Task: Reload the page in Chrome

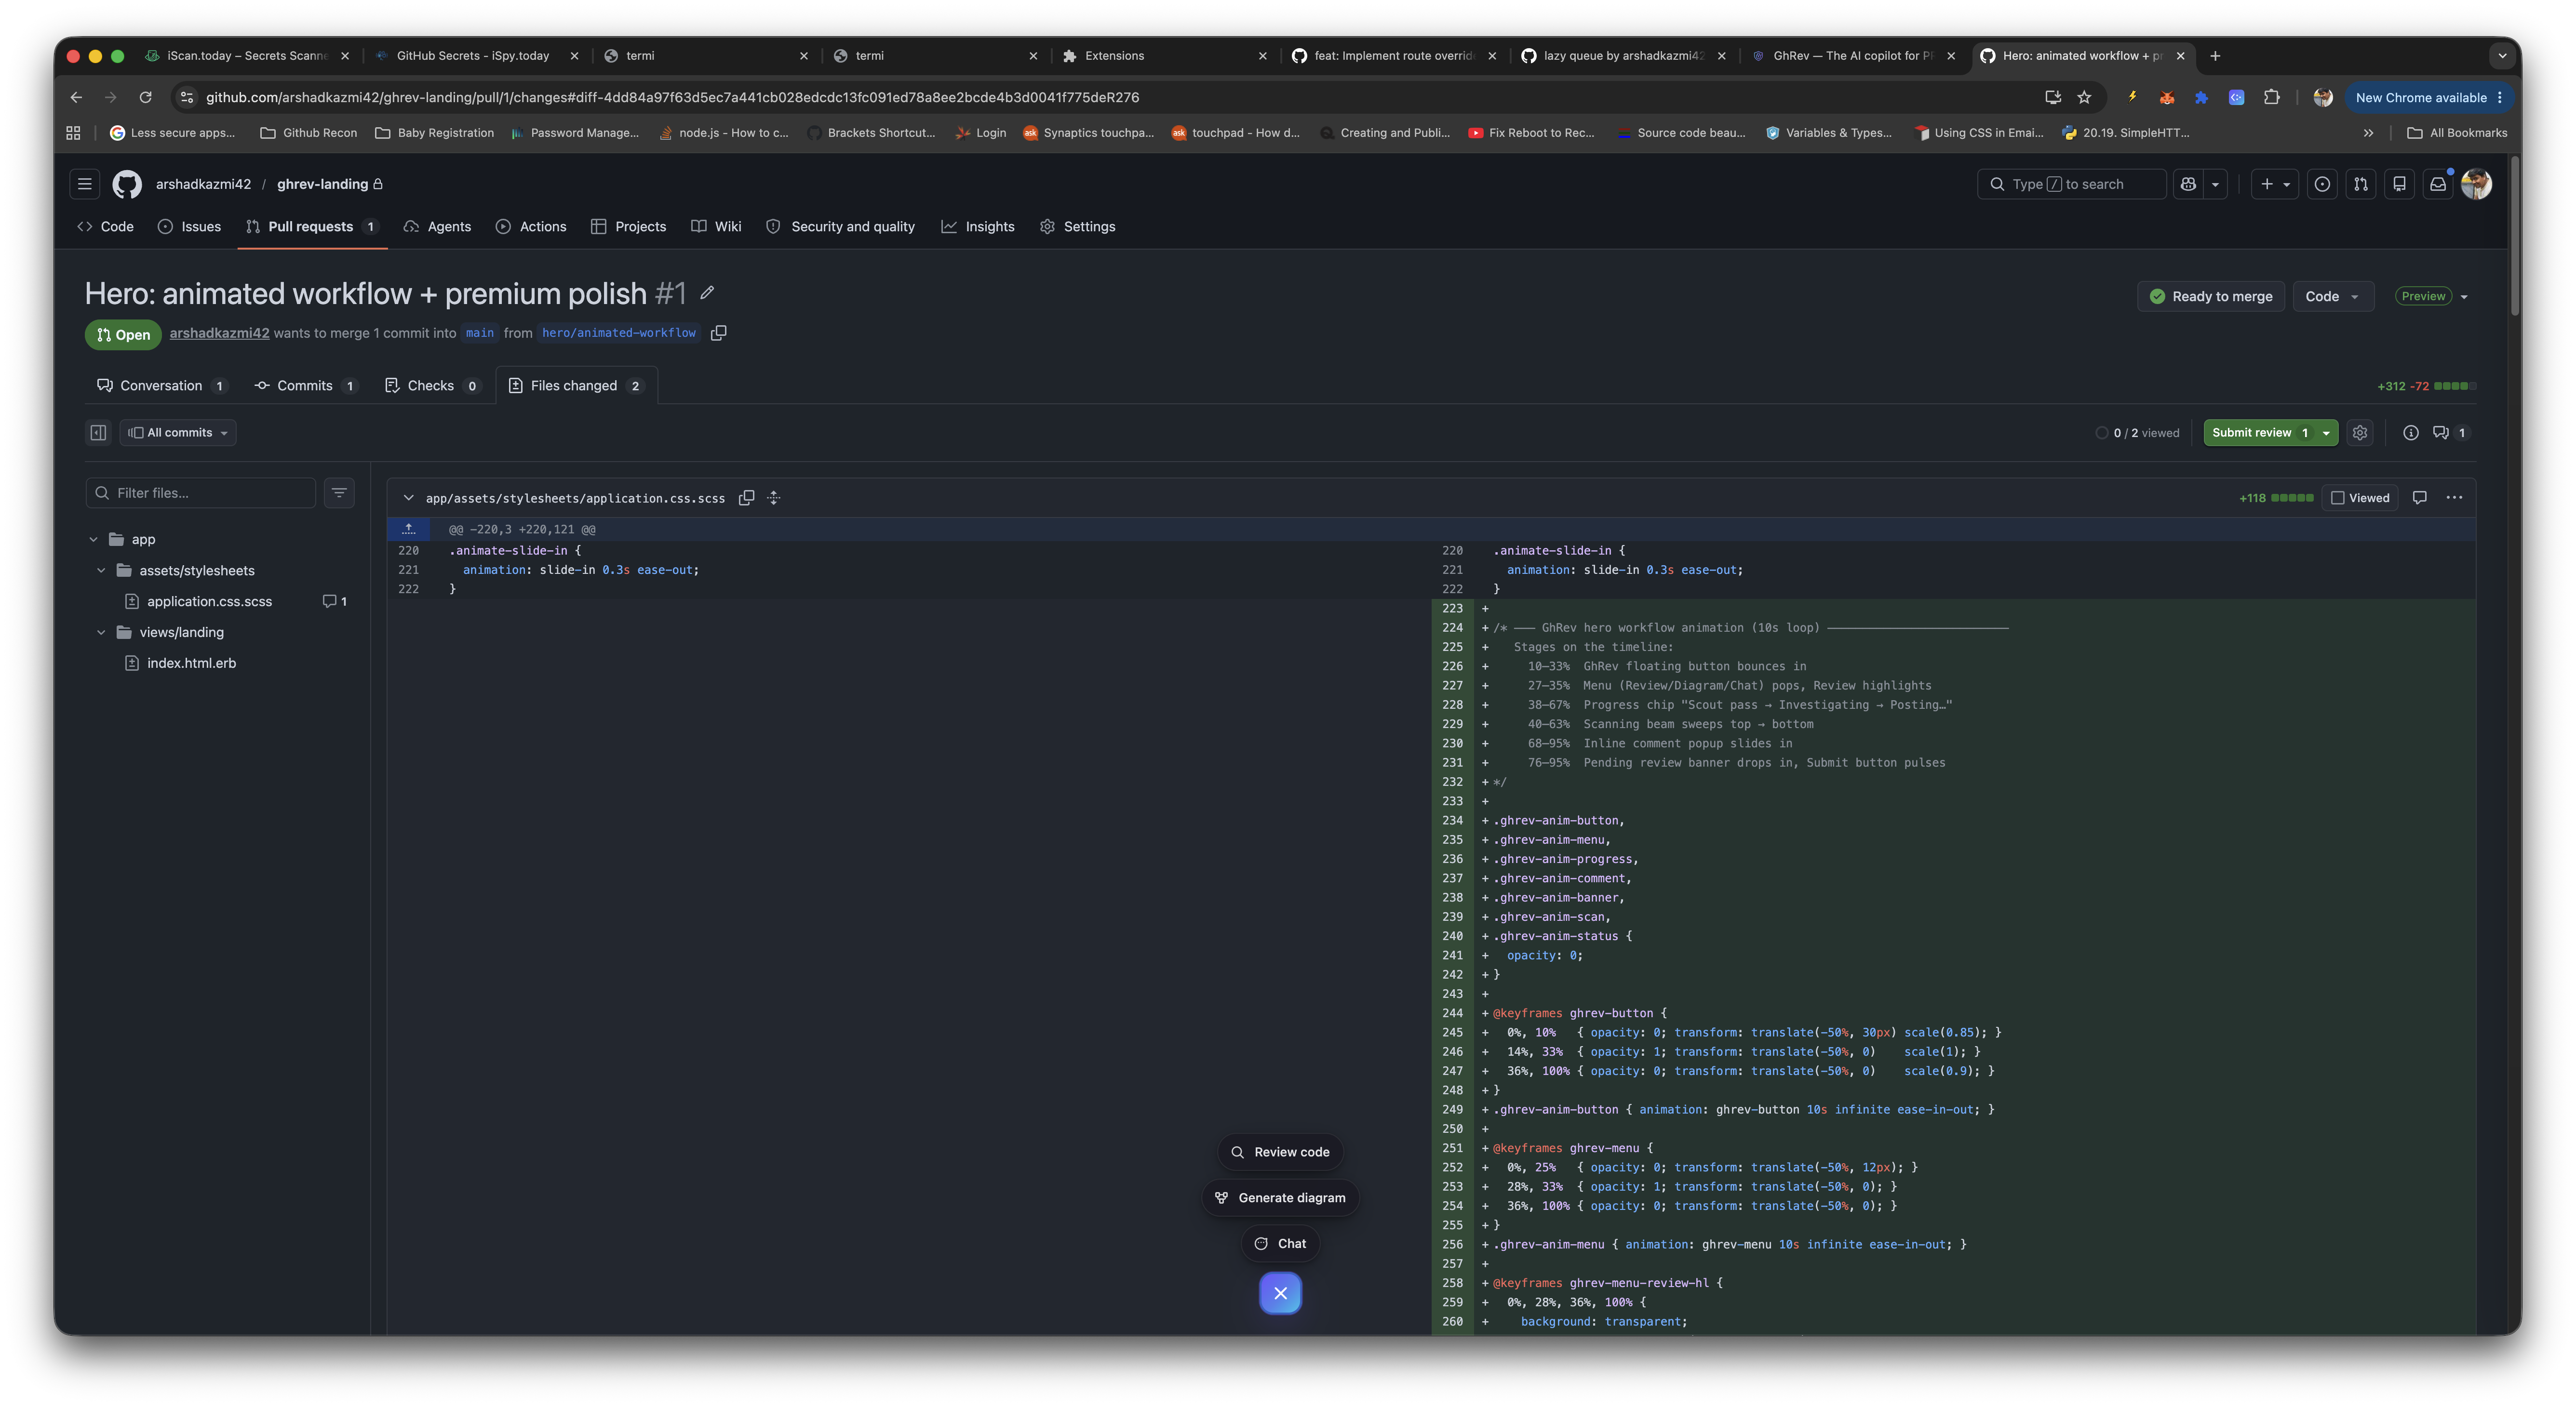Action: (x=145, y=97)
